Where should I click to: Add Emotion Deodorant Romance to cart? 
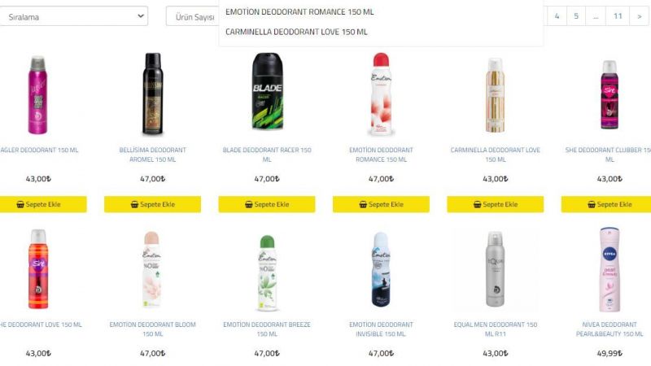381,204
